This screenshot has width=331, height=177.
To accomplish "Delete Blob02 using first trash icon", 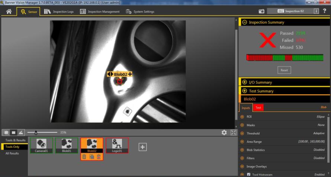I will tap(84, 157).
